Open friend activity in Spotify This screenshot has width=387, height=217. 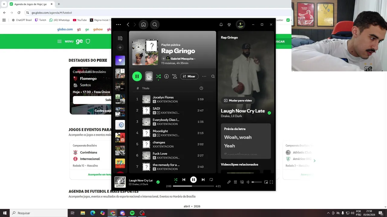229,25
